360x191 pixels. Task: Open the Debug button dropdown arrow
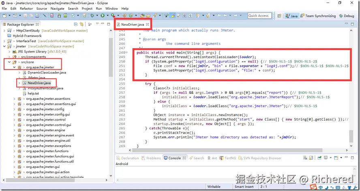click(x=97, y=16)
